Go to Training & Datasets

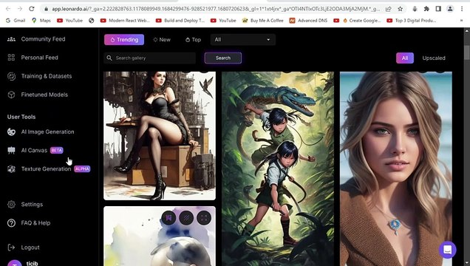[x=39, y=76]
